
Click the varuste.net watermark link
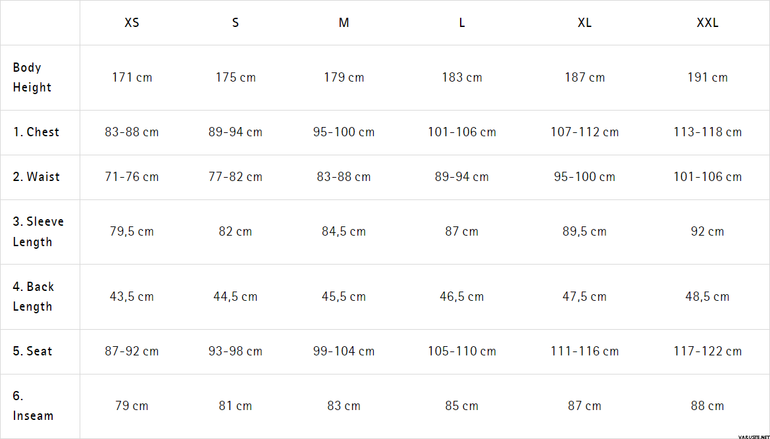click(753, 435)
